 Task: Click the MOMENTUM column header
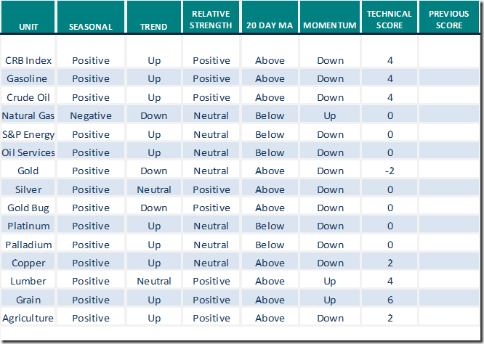[x=330, y=26]
